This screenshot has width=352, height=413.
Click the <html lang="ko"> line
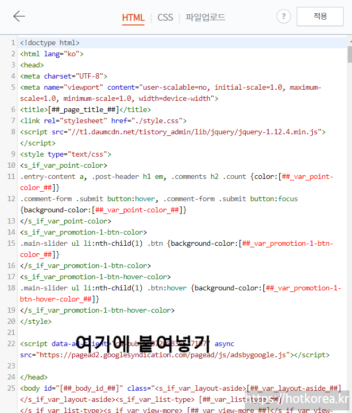[x=52, y=54]
